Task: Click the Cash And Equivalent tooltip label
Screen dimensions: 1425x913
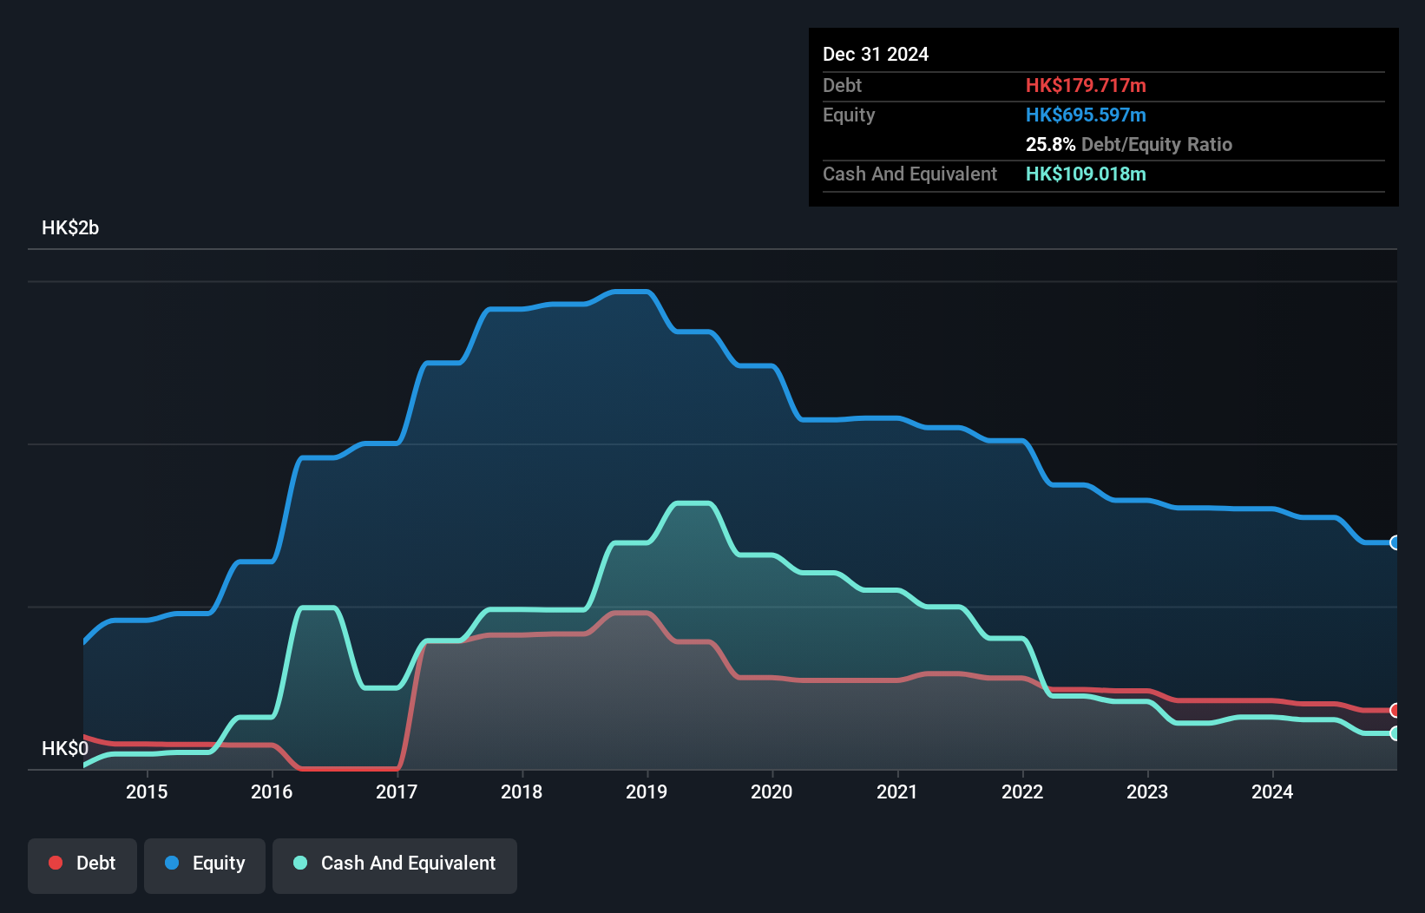Action: coord(910,174)
